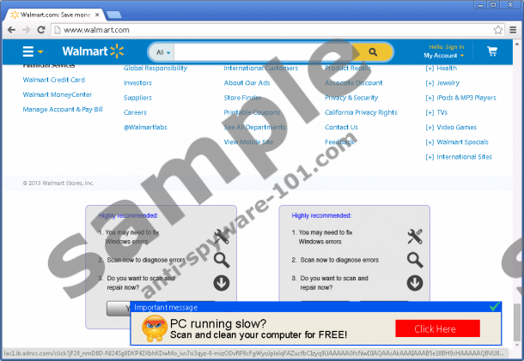Click the green checkmark on Important message
The image size is (524, 361).
coord(493,306)
